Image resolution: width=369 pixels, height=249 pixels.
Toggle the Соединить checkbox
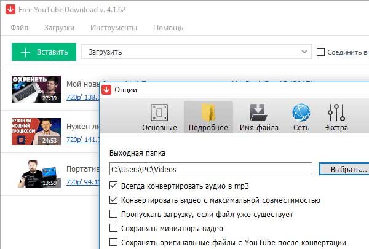(x=320, y=52)
